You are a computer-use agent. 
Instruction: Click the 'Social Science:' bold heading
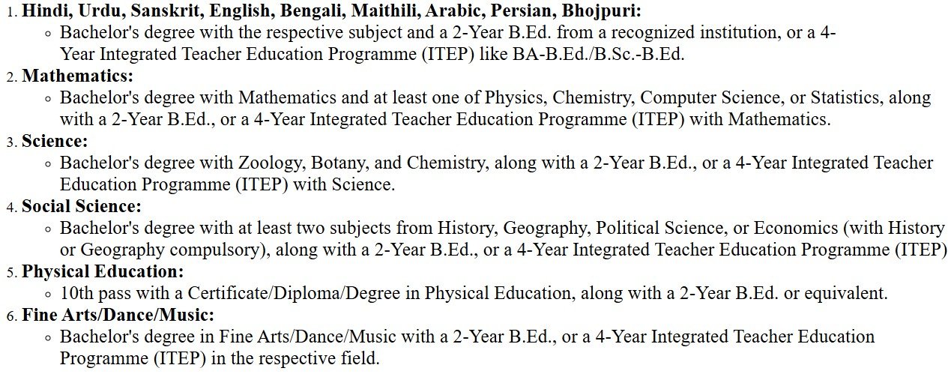pos(81,206)
